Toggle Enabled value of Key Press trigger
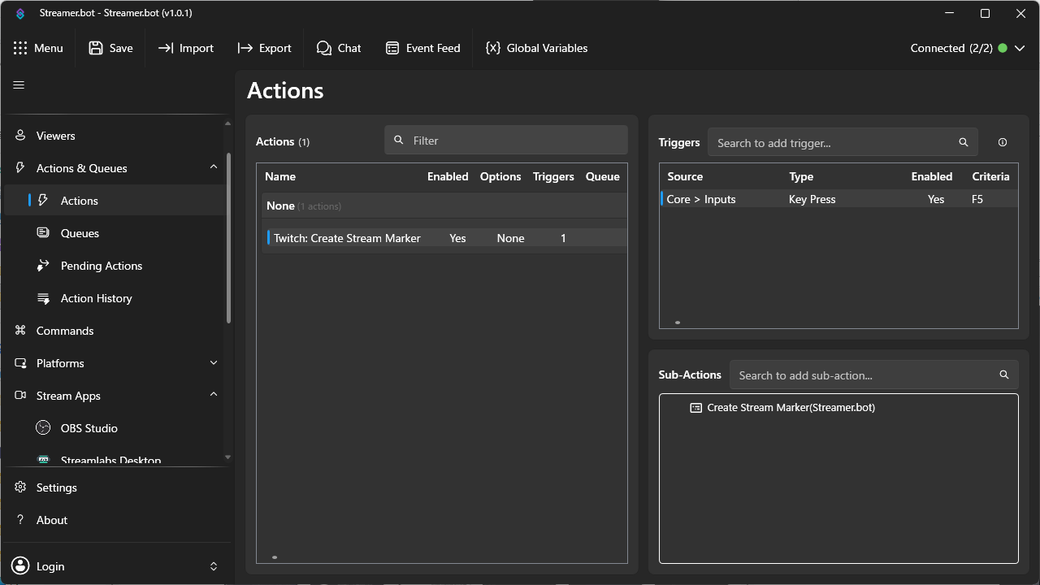This screenshot has width=1040, height=585. pyautogui.click(x=936, y=199)
